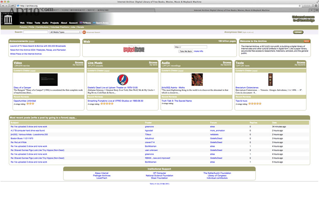
Task: Click the Wayback Machine logo
Action: (x=134, y=49)
